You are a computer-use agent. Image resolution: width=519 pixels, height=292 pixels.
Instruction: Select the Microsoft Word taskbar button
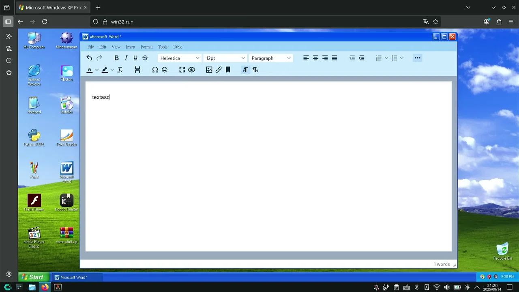click(77, 277)
